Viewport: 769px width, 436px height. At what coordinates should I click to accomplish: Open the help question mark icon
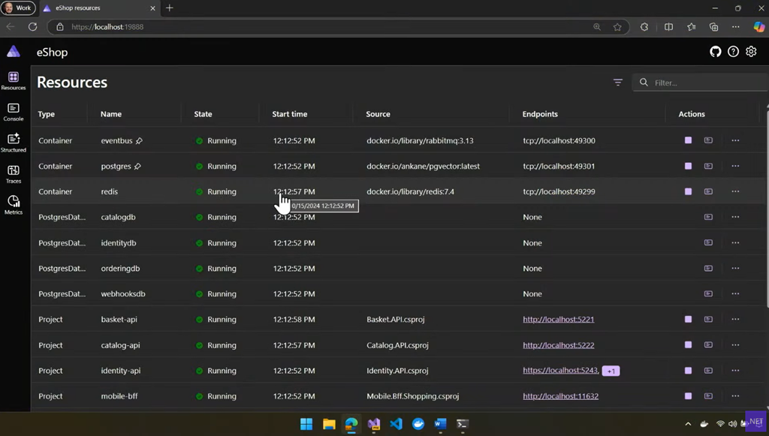[733, 52]
